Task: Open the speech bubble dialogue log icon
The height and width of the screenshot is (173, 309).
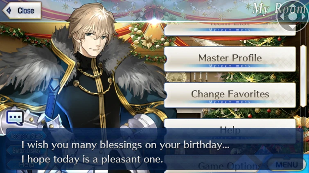Action: [x=15, y=118]
